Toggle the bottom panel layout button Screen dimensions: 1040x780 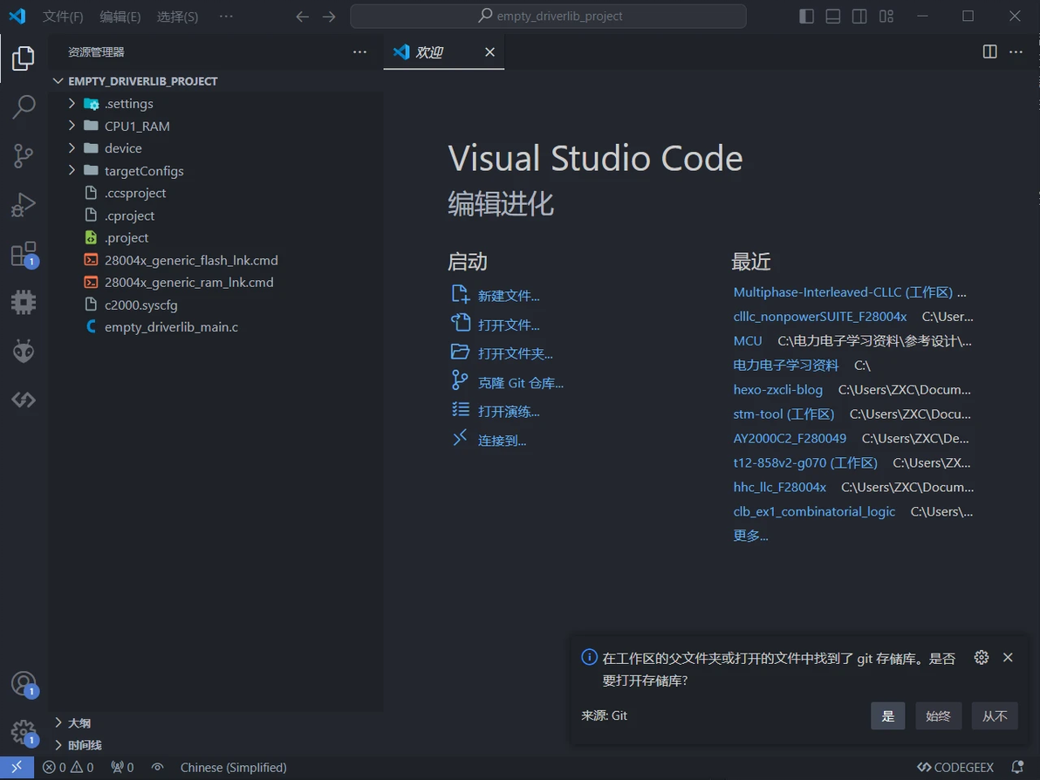click(x=833, y=17)
